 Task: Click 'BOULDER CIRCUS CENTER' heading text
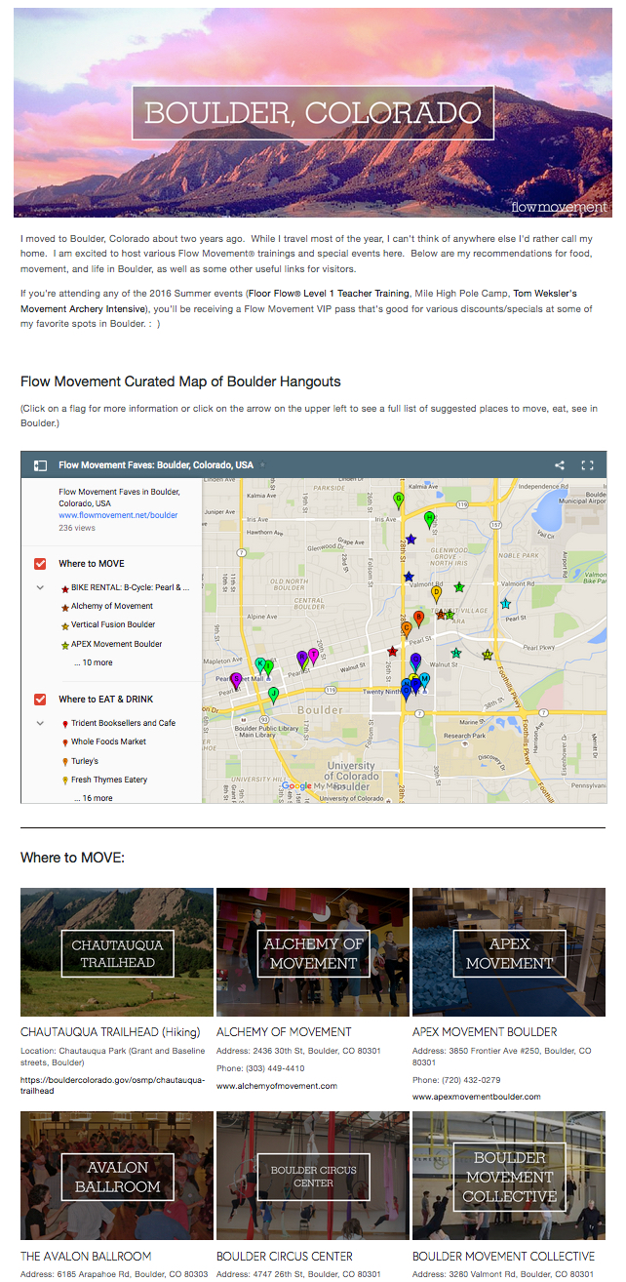tap(285, 1257)
